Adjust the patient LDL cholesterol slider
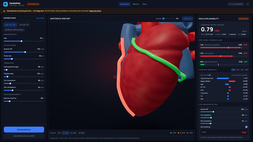 coord(24,83)
